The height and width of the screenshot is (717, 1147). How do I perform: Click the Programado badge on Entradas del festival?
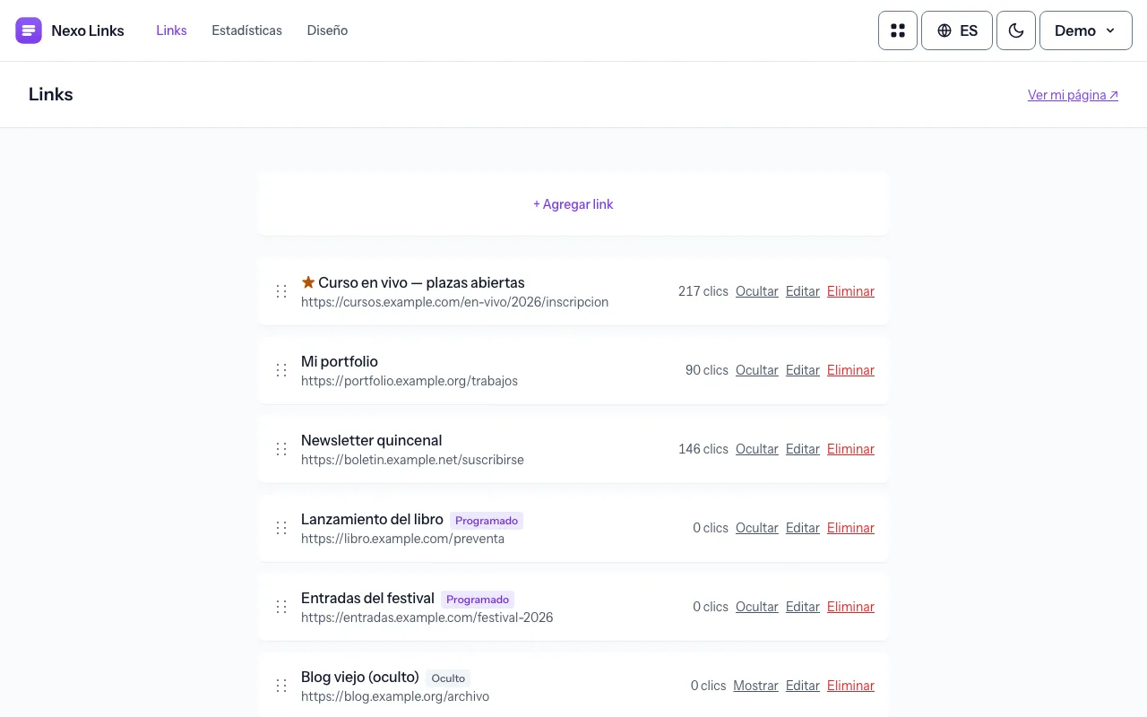coord(478,600)
